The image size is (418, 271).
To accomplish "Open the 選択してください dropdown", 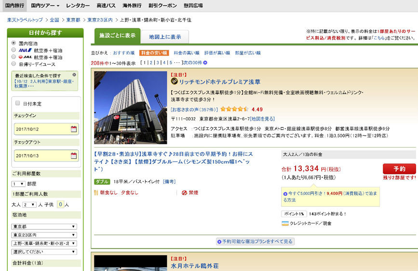I will 44,252.
